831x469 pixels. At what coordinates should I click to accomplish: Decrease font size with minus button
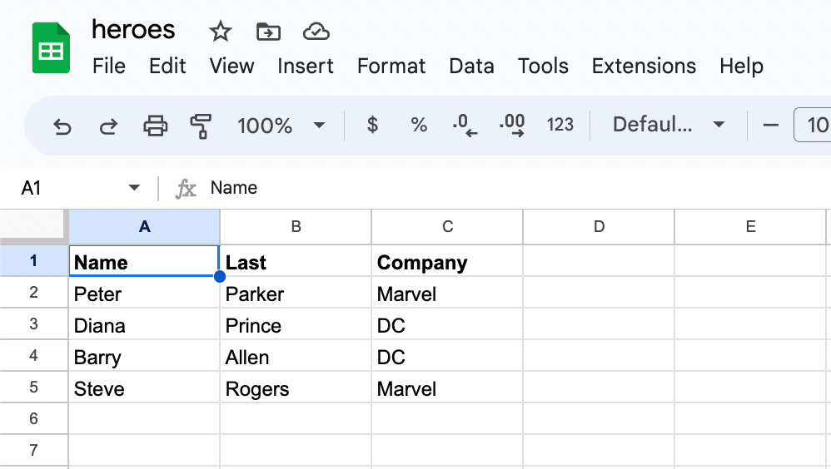tap(770, 125)
